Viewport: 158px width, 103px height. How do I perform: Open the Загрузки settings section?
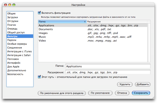click(x=20, y=17)
